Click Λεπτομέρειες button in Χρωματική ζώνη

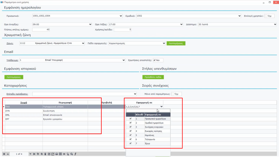pos(176,43)
